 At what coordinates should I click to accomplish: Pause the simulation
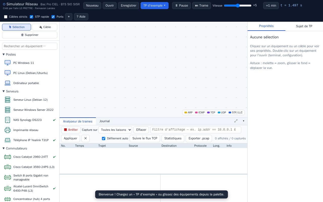click(x=181, y=6)
